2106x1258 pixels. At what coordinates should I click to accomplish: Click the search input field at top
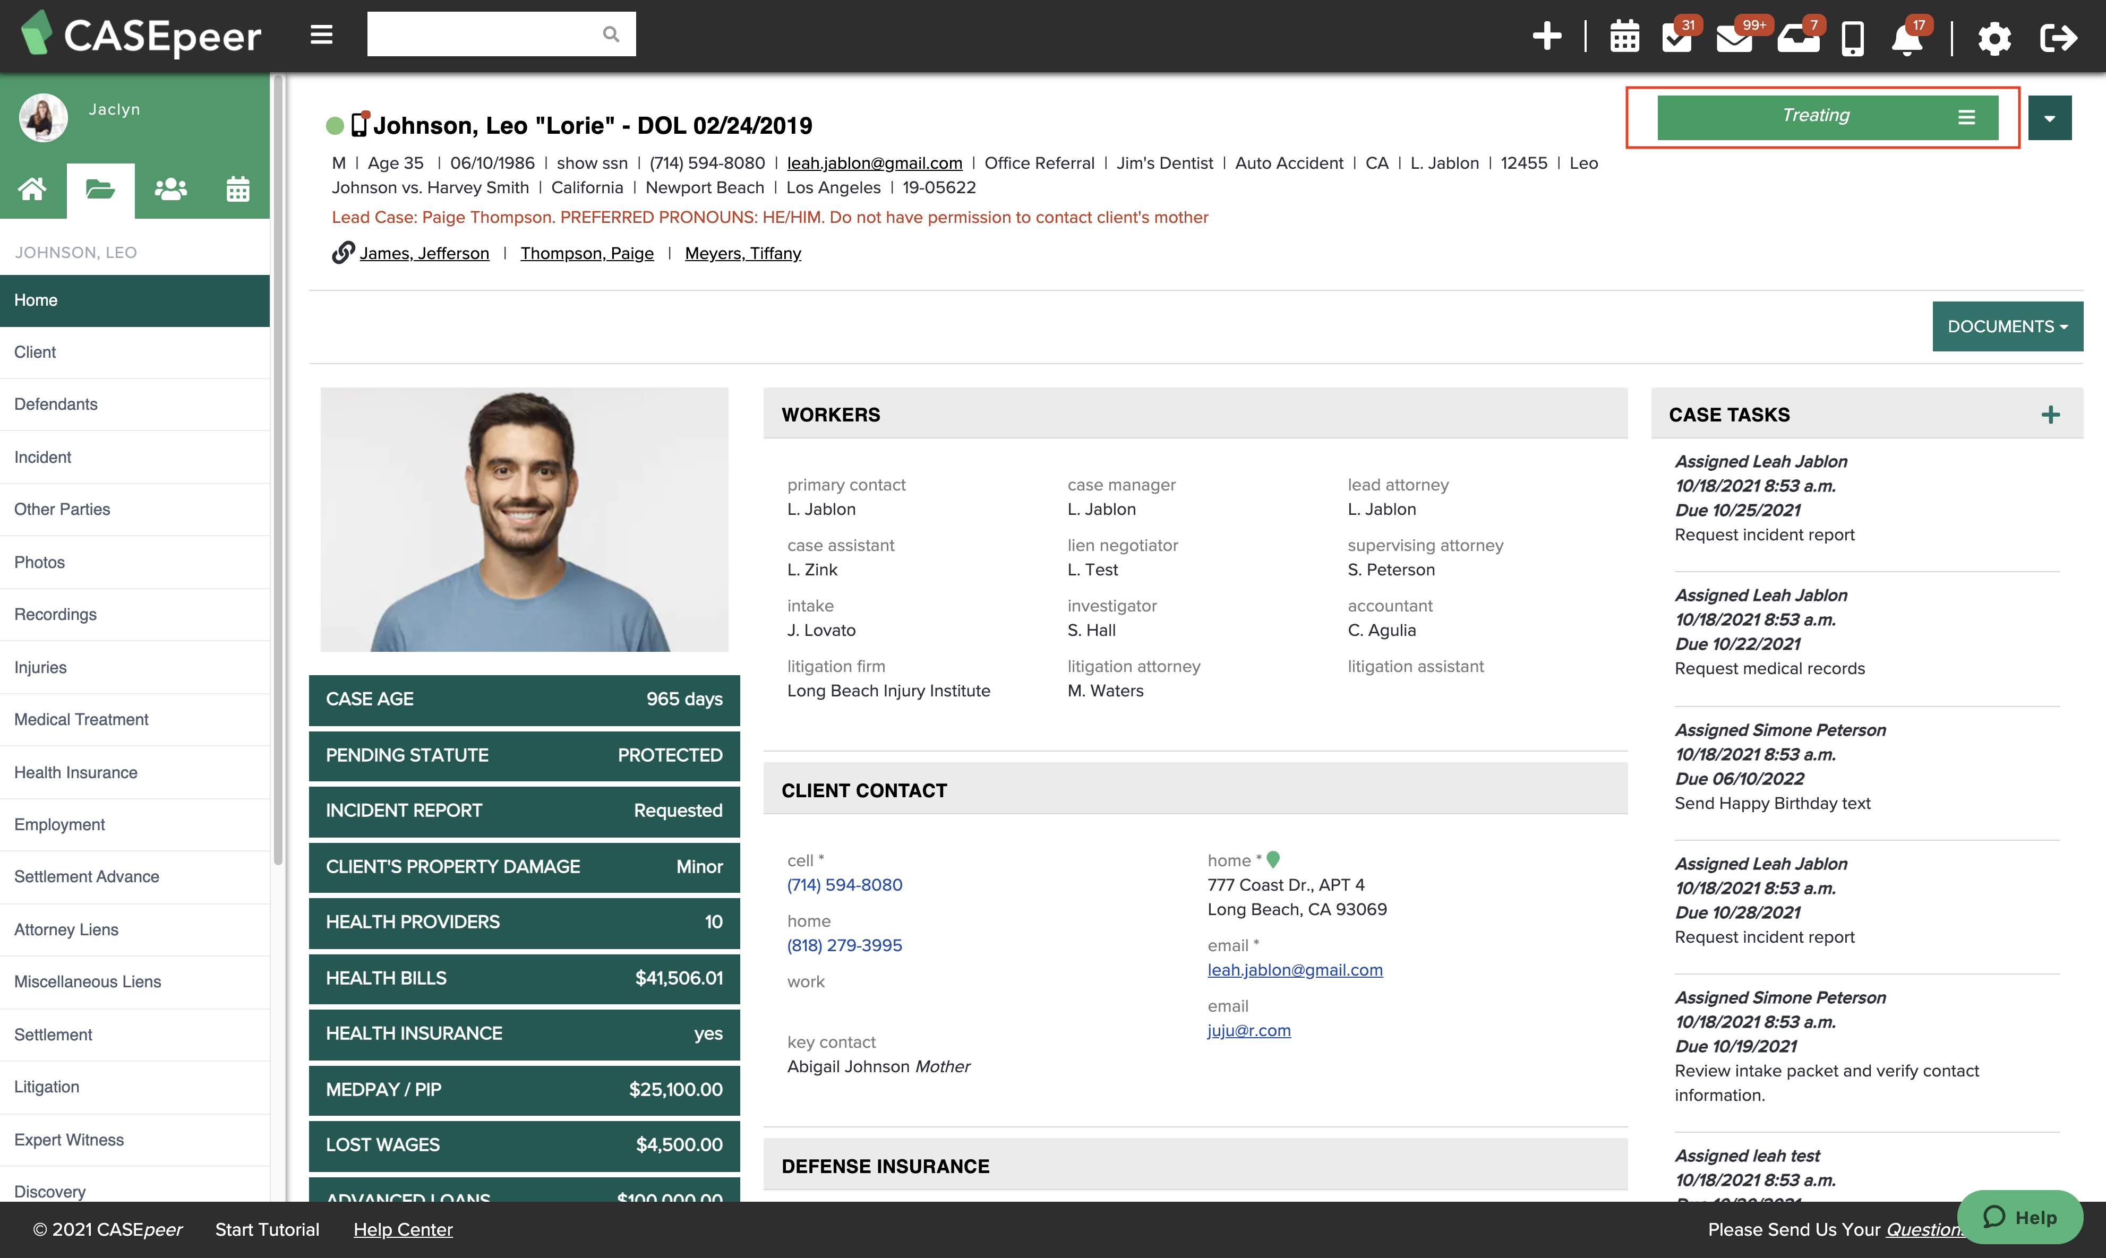point(487,34)
